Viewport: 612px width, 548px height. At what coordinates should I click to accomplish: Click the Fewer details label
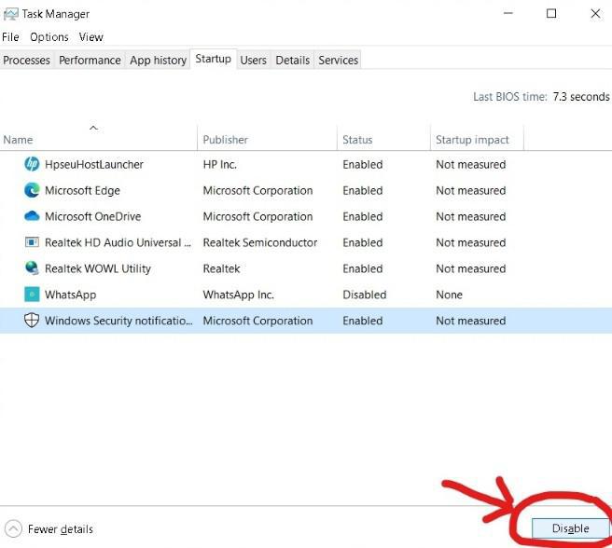61,528
